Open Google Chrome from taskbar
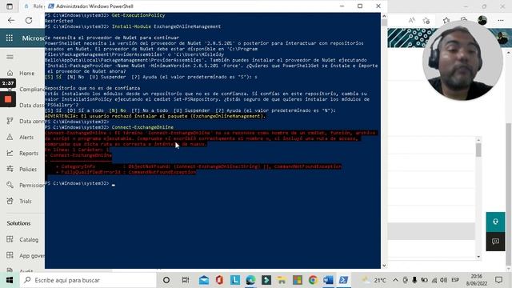The width and height of the screenshot is (512, 288). pos(313,280)
